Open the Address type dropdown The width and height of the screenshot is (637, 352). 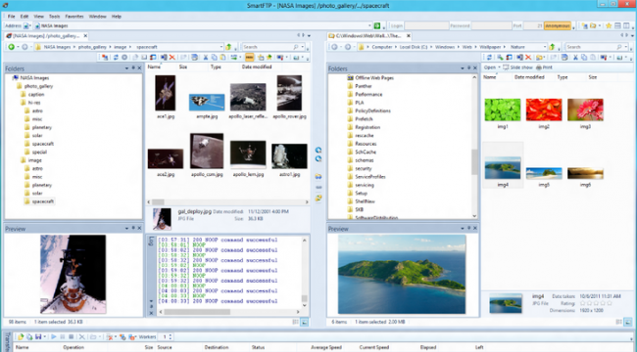(x=30, y=26)
